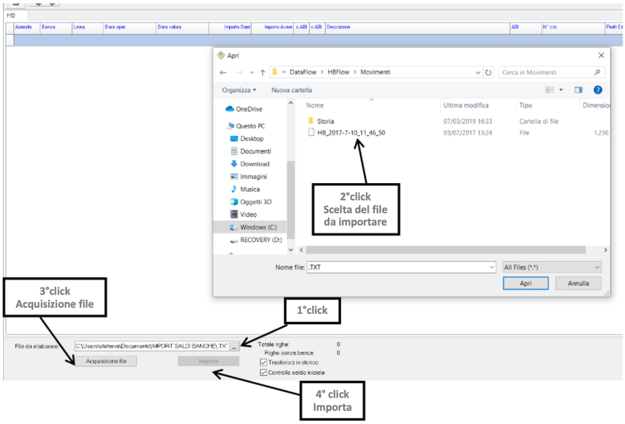Sort by Ultima modifica column

tap(466, 106)
